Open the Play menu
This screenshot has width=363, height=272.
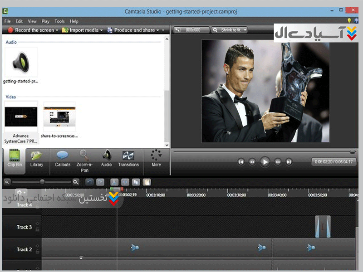click(x=45, y=21)
